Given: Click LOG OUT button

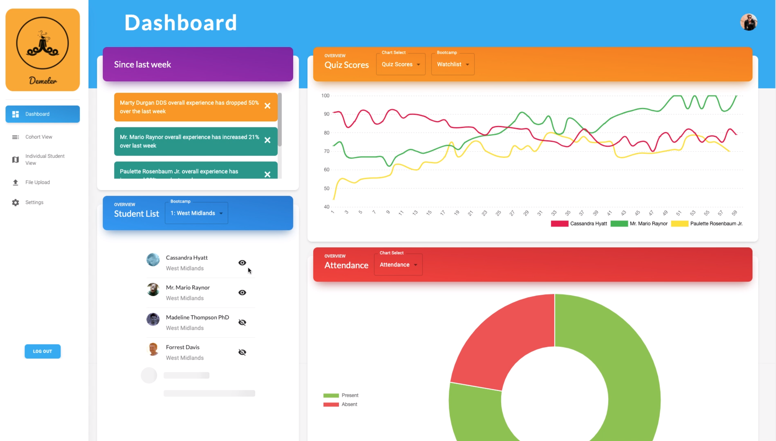Looking at the screenshot, I should click(42, 351).
